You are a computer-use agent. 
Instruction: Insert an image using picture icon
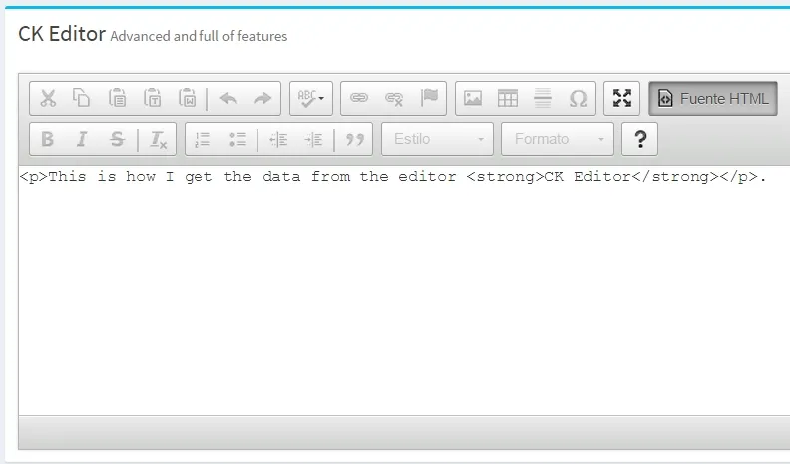[x=473, y=98]
